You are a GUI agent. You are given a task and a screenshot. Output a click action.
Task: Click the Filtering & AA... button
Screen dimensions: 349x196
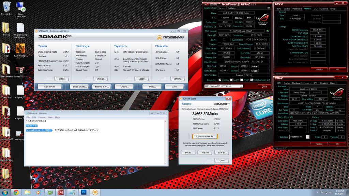[x=102, y=87]
